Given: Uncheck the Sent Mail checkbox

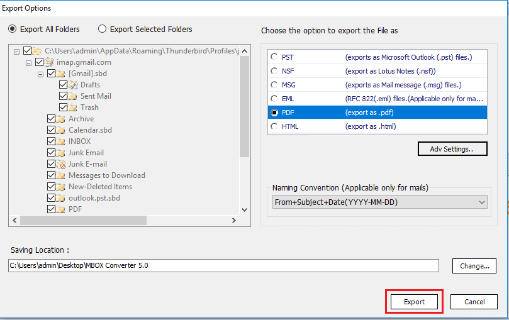Looking at the screenshot, I should 64,96.
